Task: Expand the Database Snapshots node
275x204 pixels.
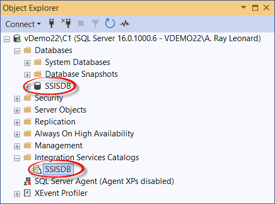Action: (x=27, y=75)
